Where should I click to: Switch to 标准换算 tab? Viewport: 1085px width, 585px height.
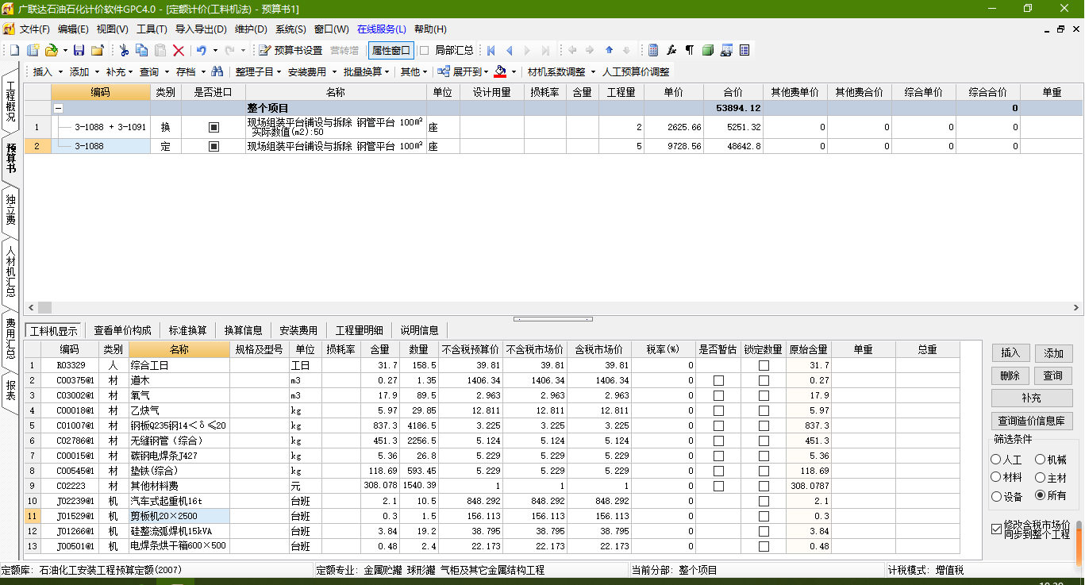click(x=188, y=330)
